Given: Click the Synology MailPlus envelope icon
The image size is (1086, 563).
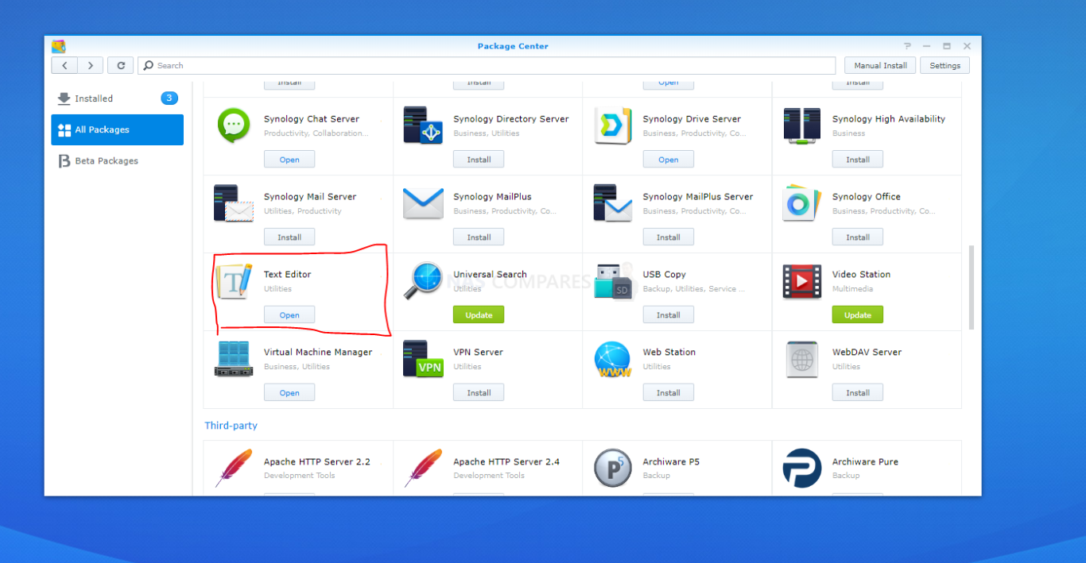Looking at the screenshot, I should (422, 203).
